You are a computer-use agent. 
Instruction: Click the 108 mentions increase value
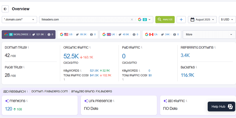(x=18, y=109)
